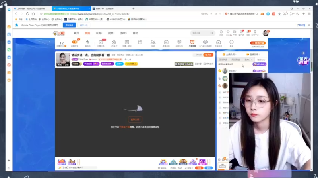The width and height of the screenshot is (318, 178).
Task: Click the share link under the room title
Action: point(198,64)
